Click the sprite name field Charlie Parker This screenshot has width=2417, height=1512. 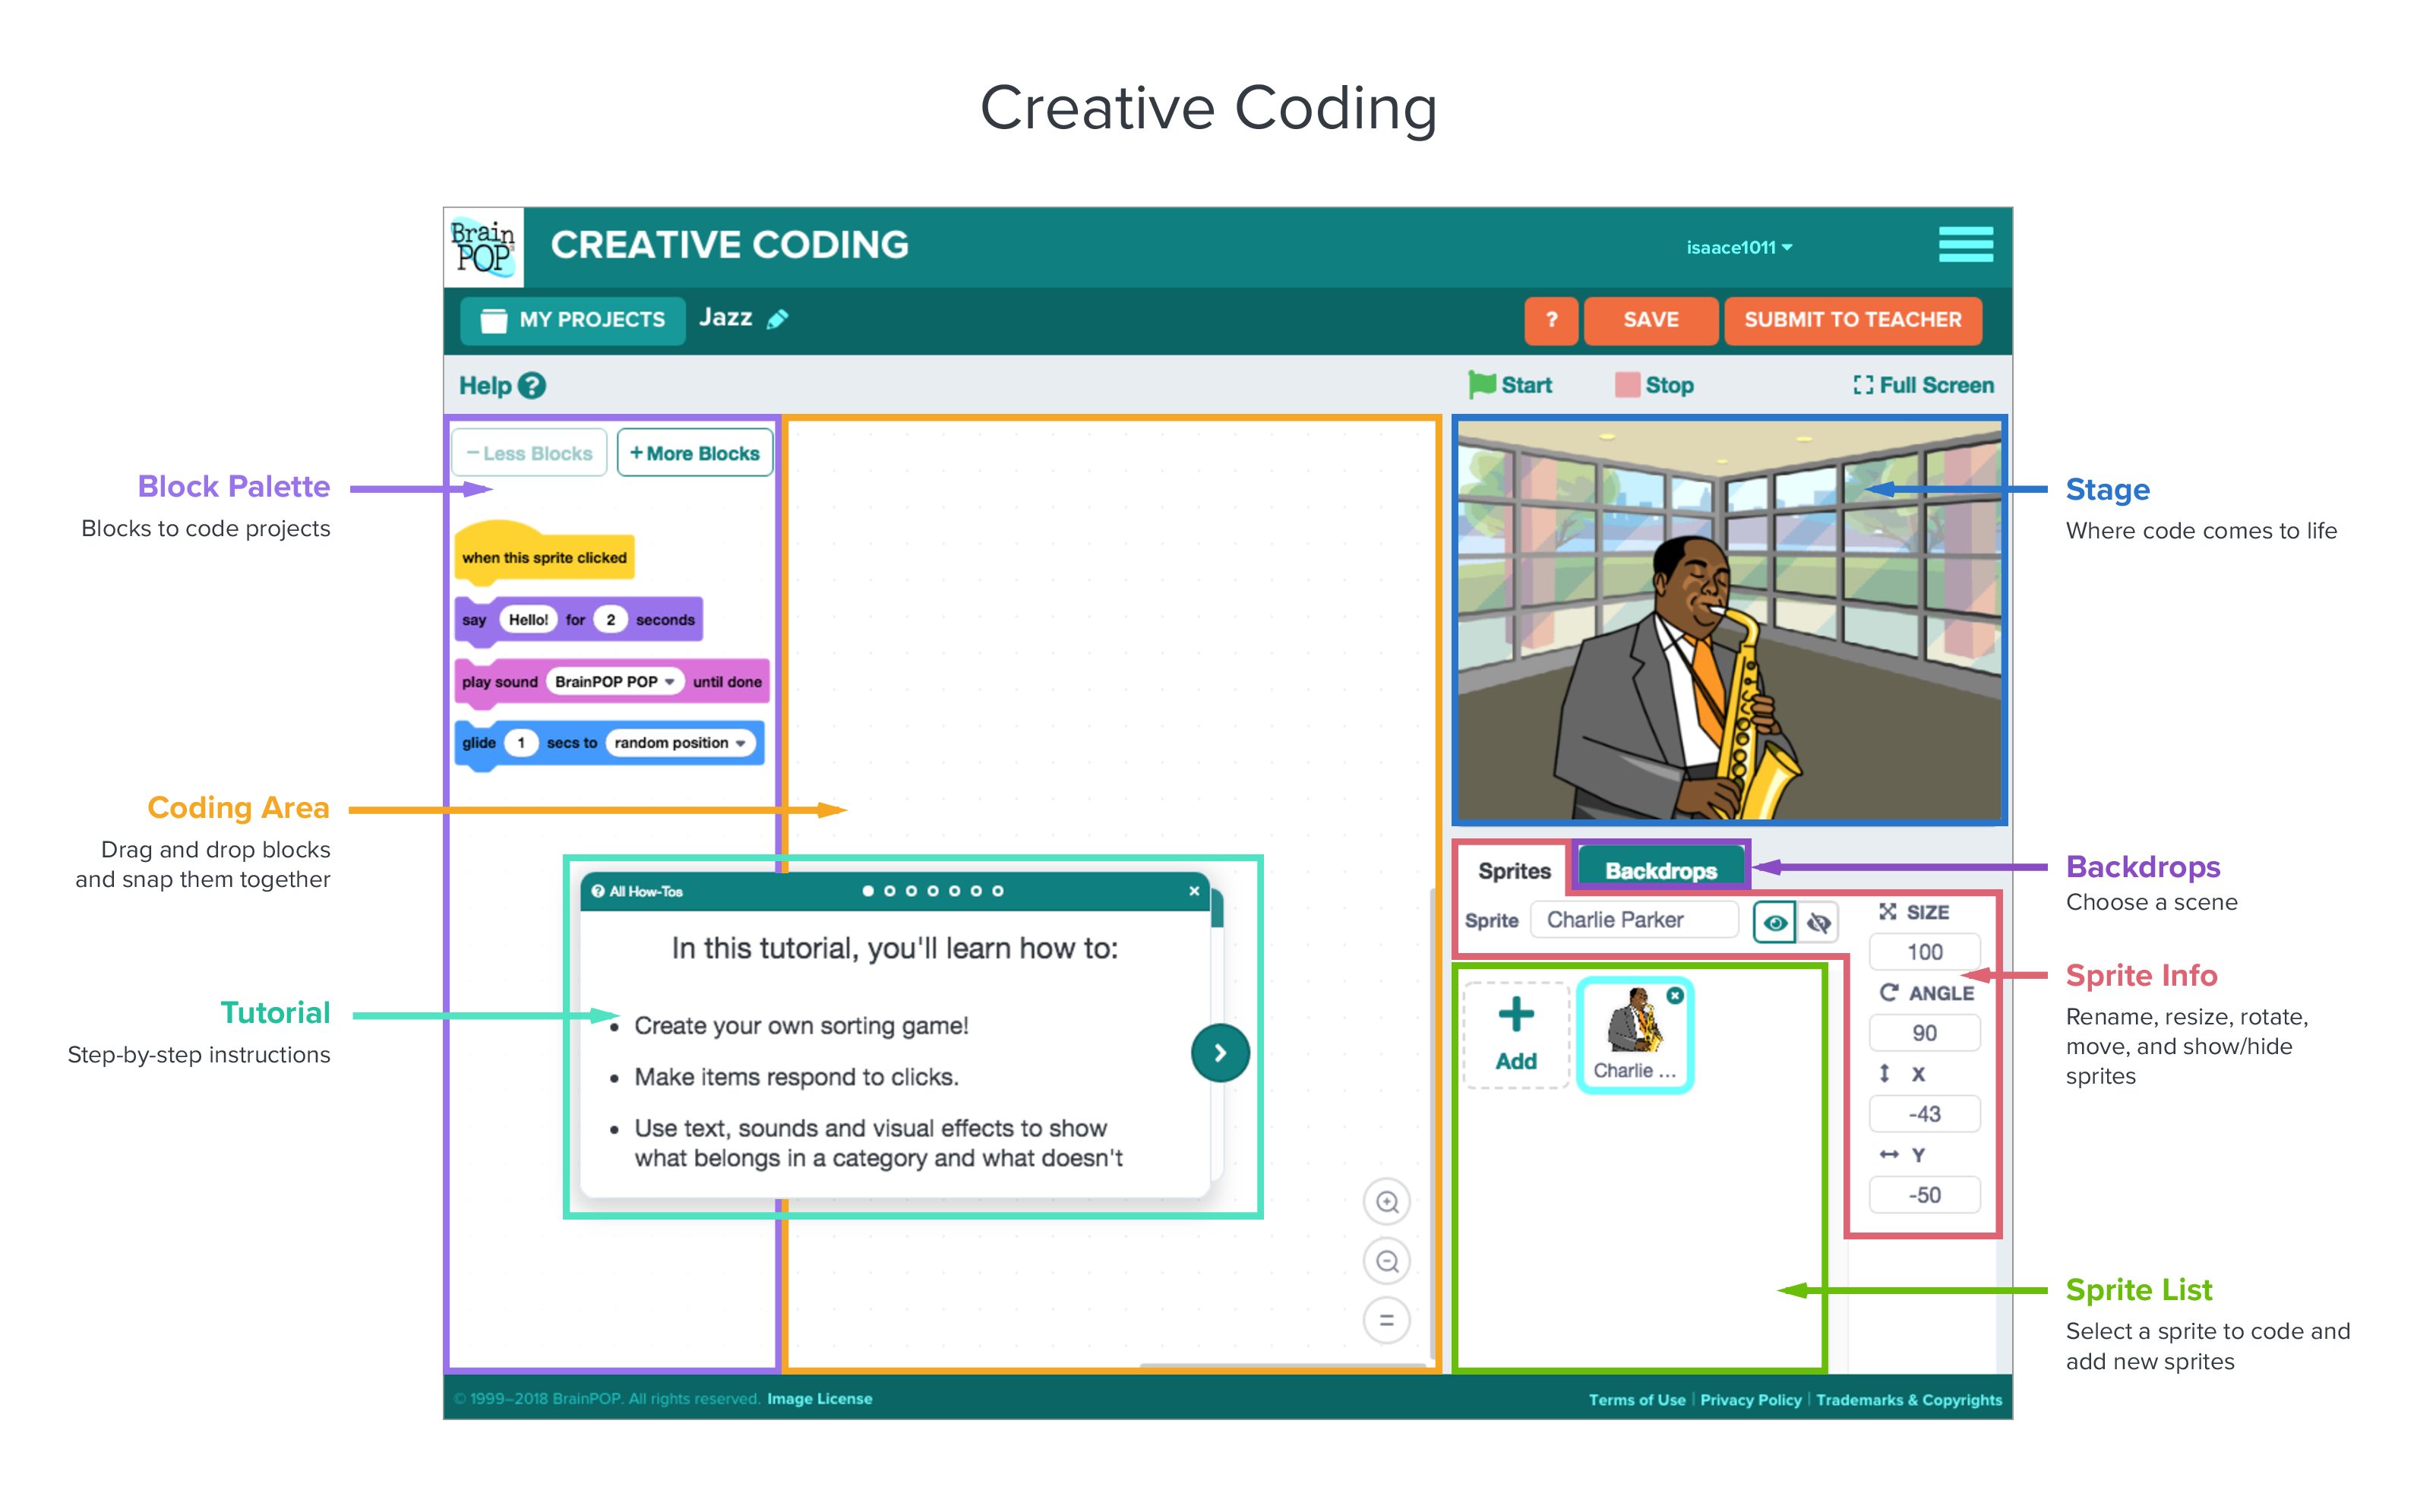(1634, 920)
